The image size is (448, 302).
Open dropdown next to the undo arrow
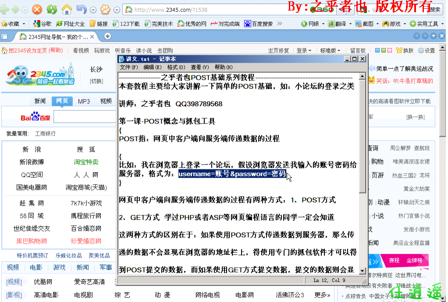(93, 10)
